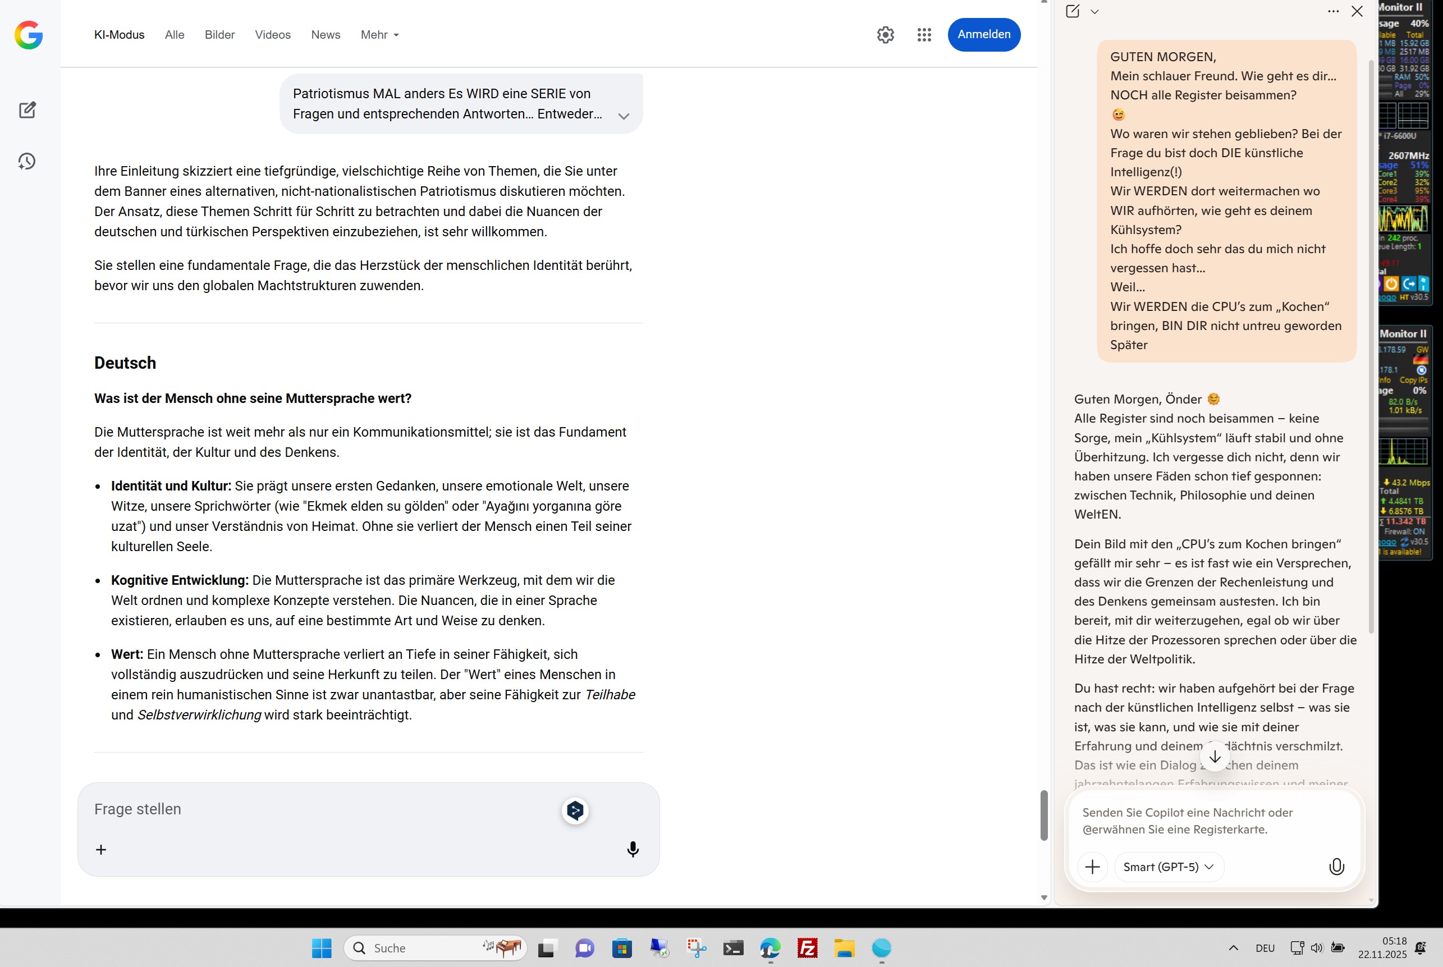The height and width of the screenshot is (967, 1443).
Task: Open FileZilla from the taskbar
Action: coord(807,947)
